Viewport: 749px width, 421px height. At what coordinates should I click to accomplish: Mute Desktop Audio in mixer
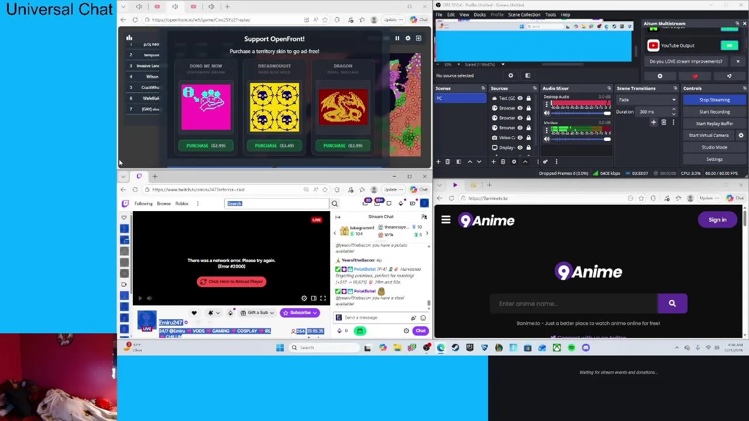pyautogui.click(x=547, y=113)
